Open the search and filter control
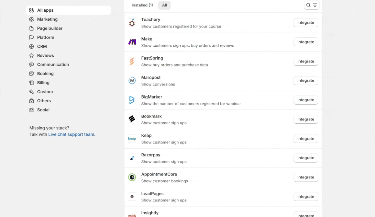 point(312,5)
